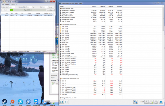Select Package/Ring Thermal Throttling icon
Screen dimensions: 165x106
pyautogui.click(x=61, y=75)
